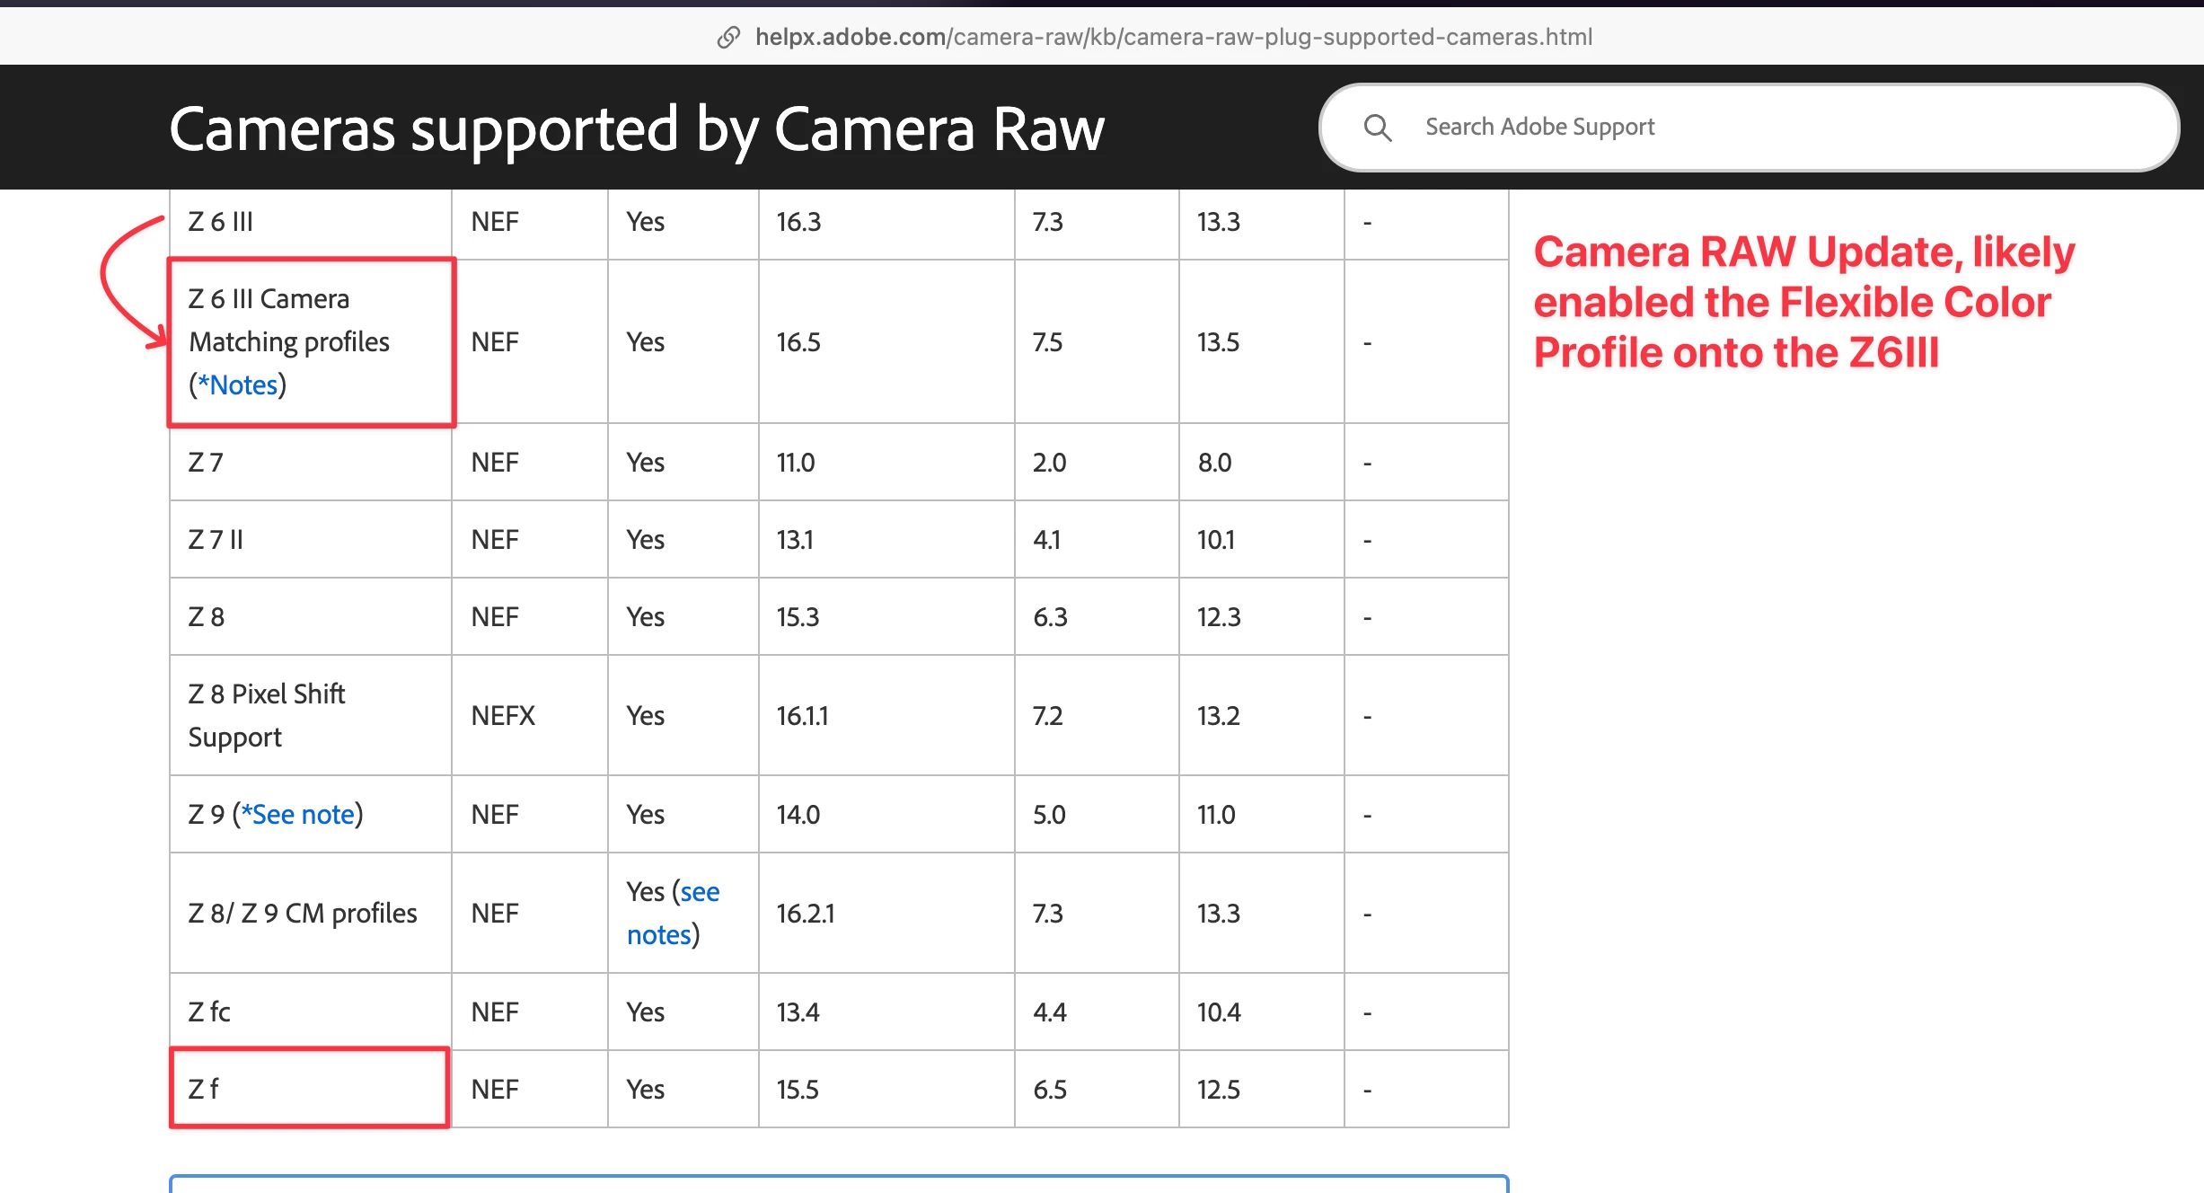Click the Z 7 II row name
This screenshot has height=1193, width=2204.
(216, 540)
